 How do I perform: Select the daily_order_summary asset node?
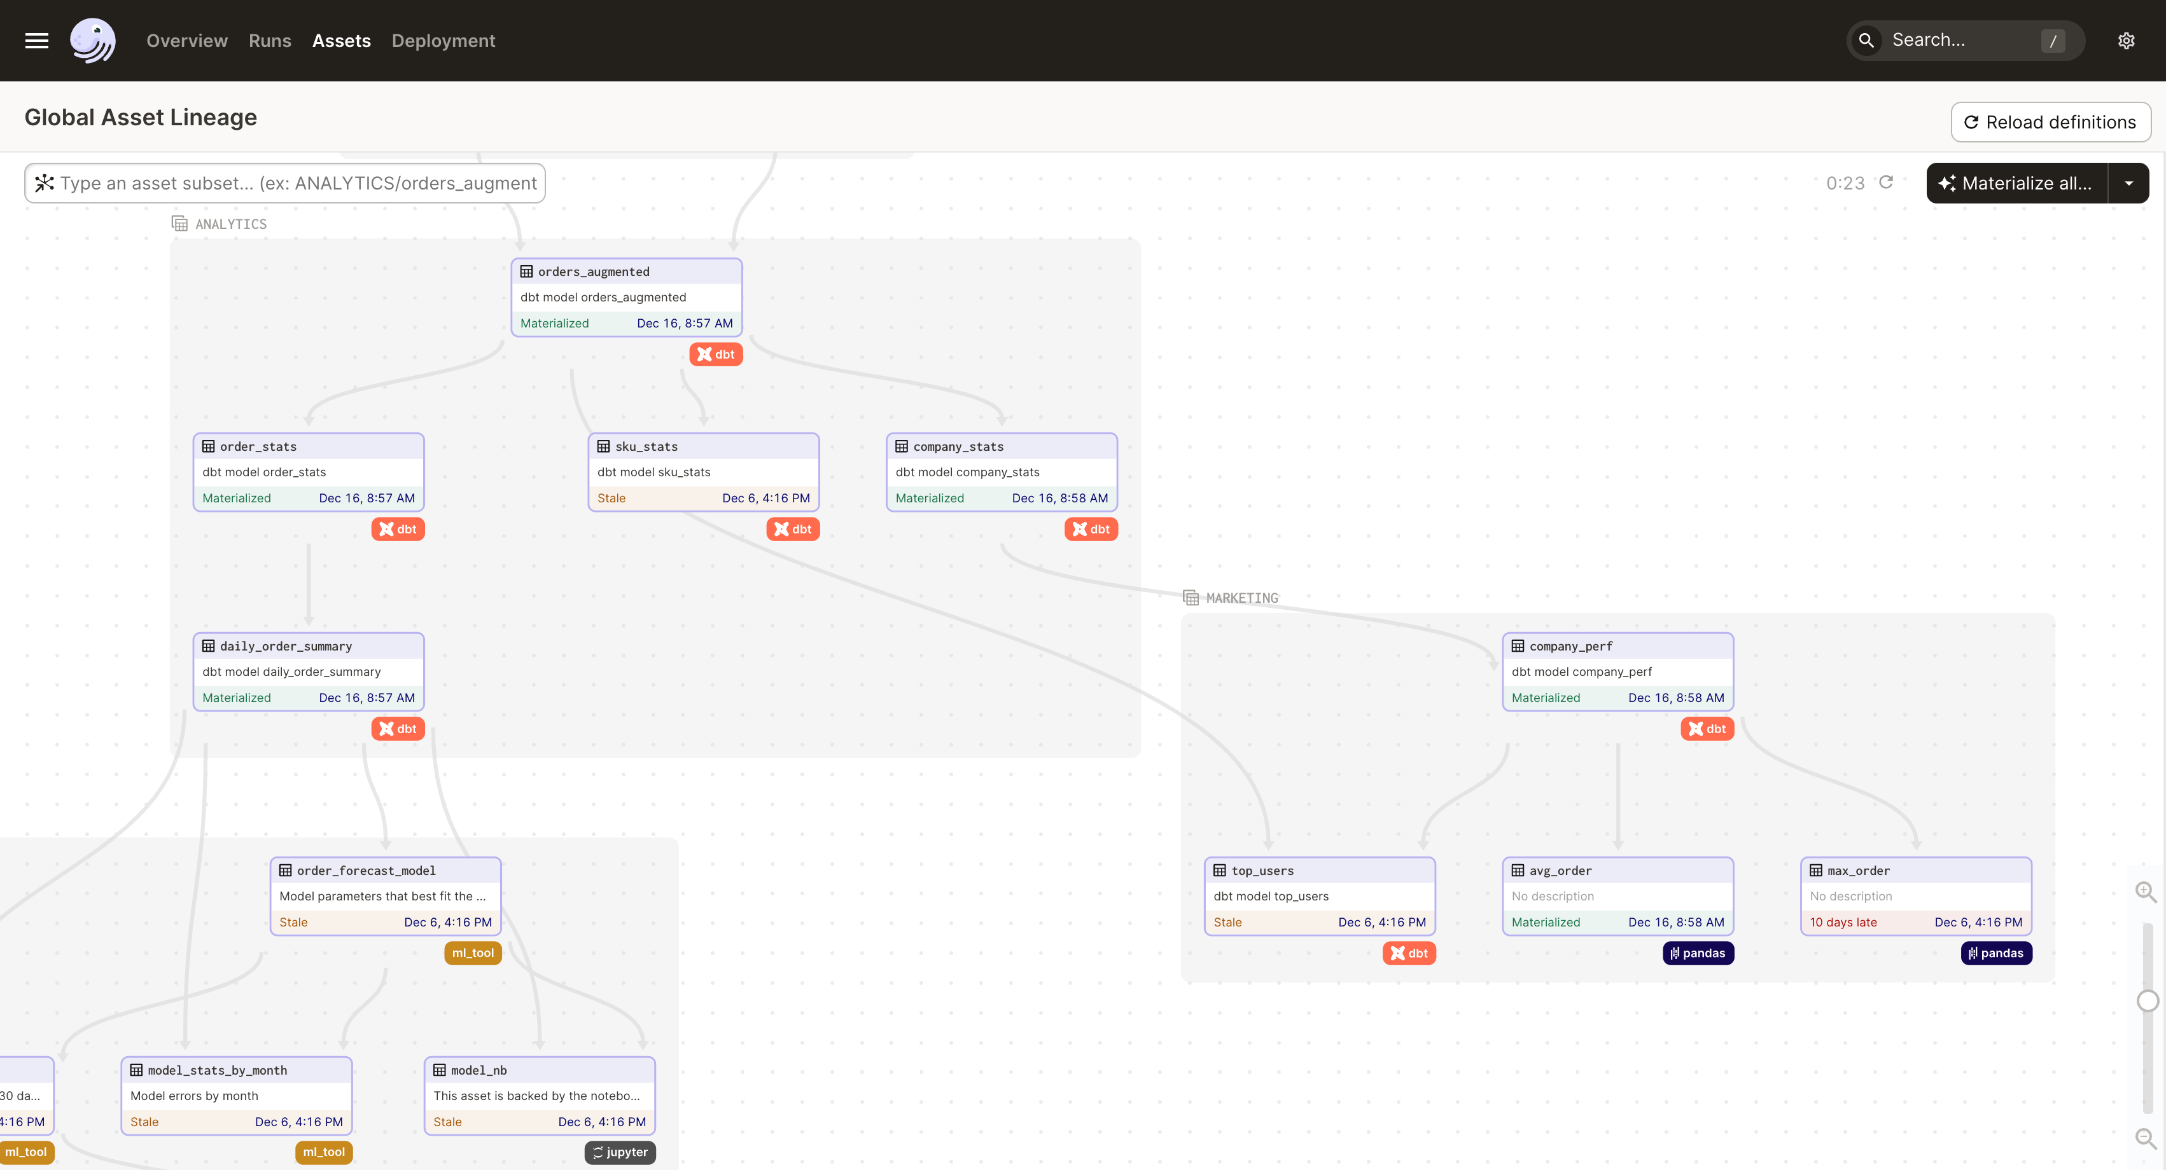tap(309, 672)
